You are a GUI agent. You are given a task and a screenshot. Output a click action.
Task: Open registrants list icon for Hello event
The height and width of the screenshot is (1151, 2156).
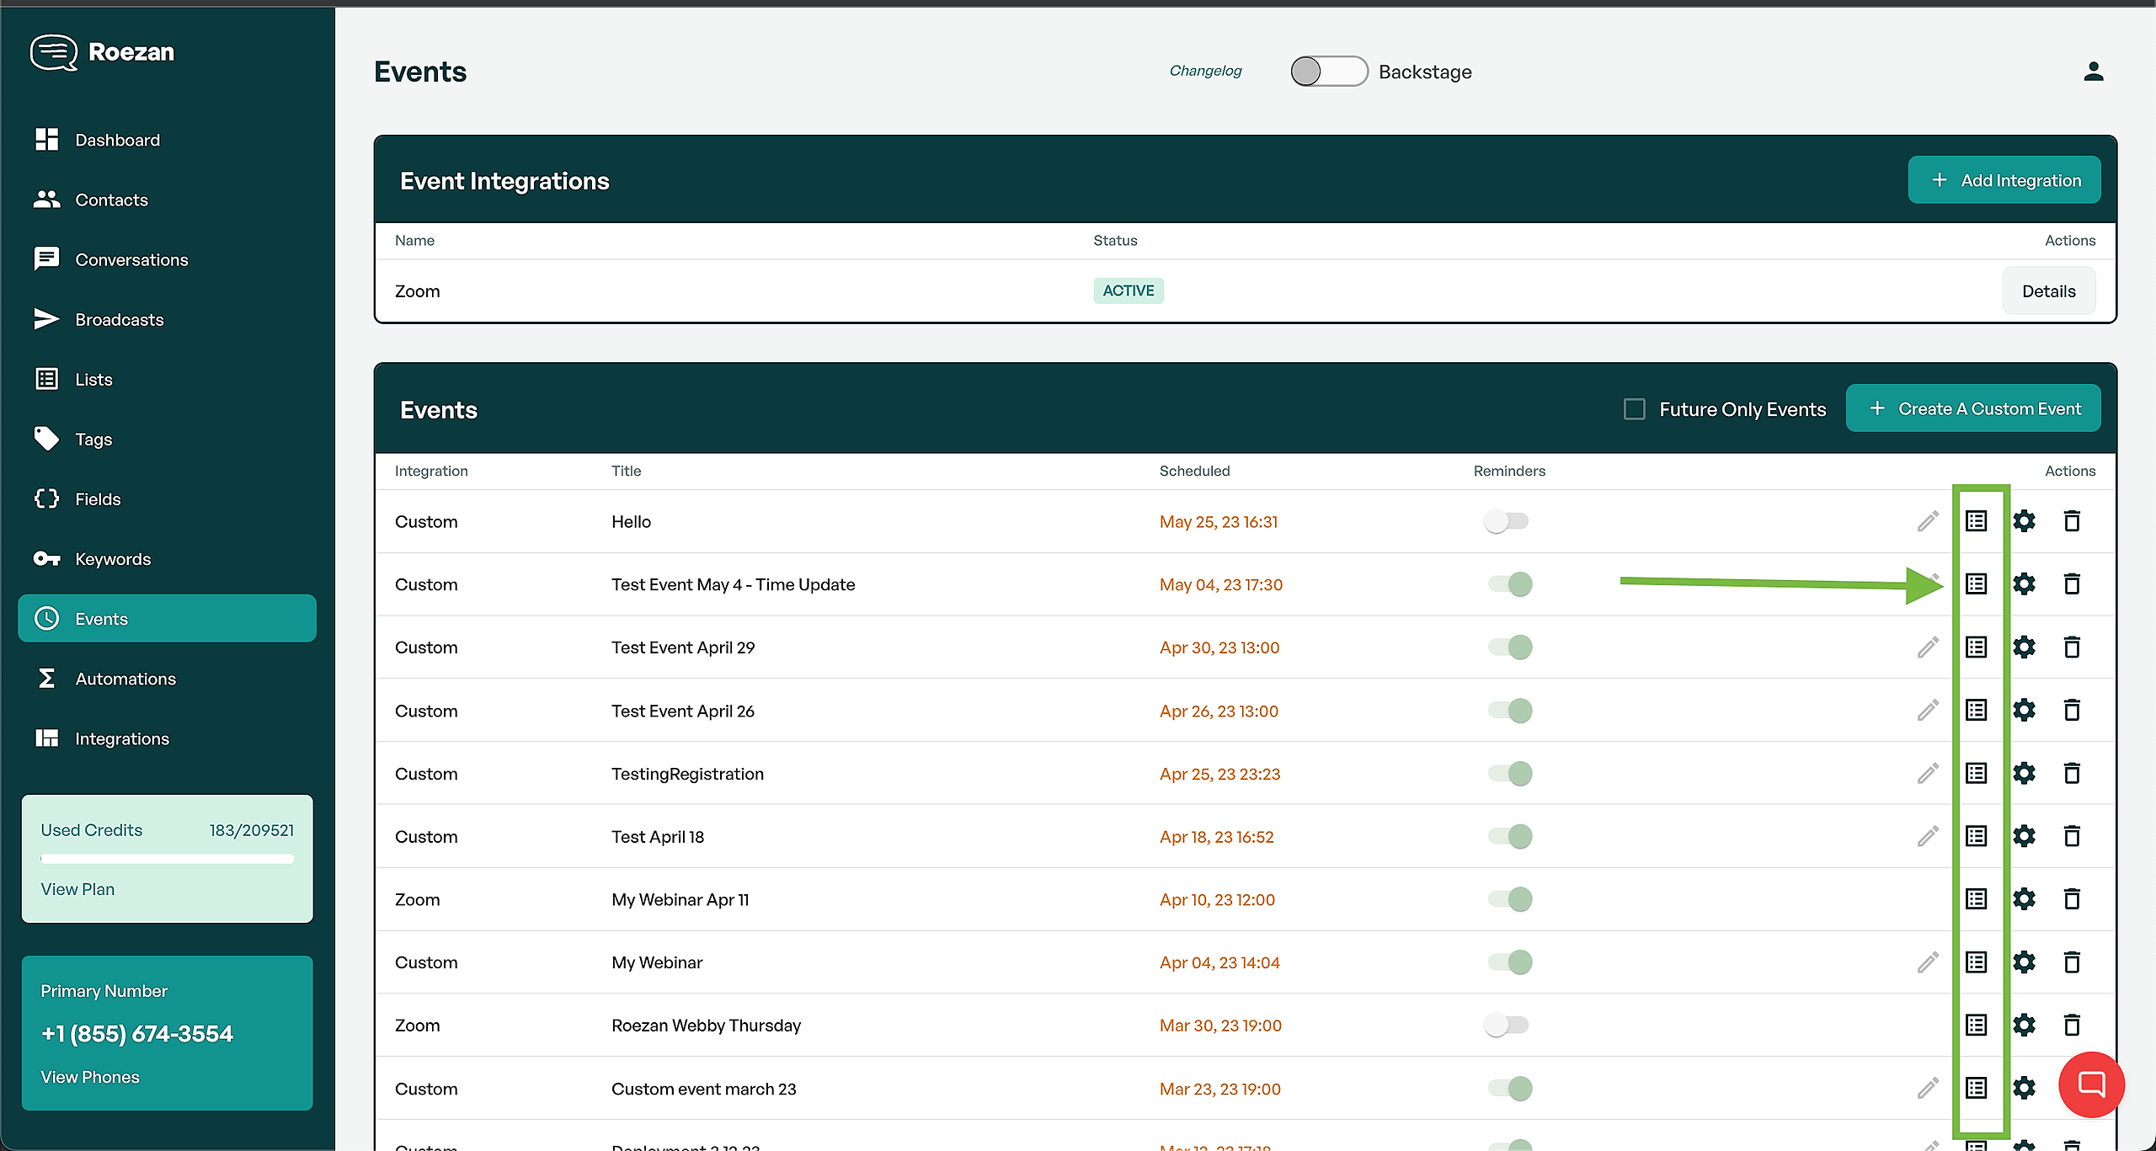click(x=1976, y=521)
